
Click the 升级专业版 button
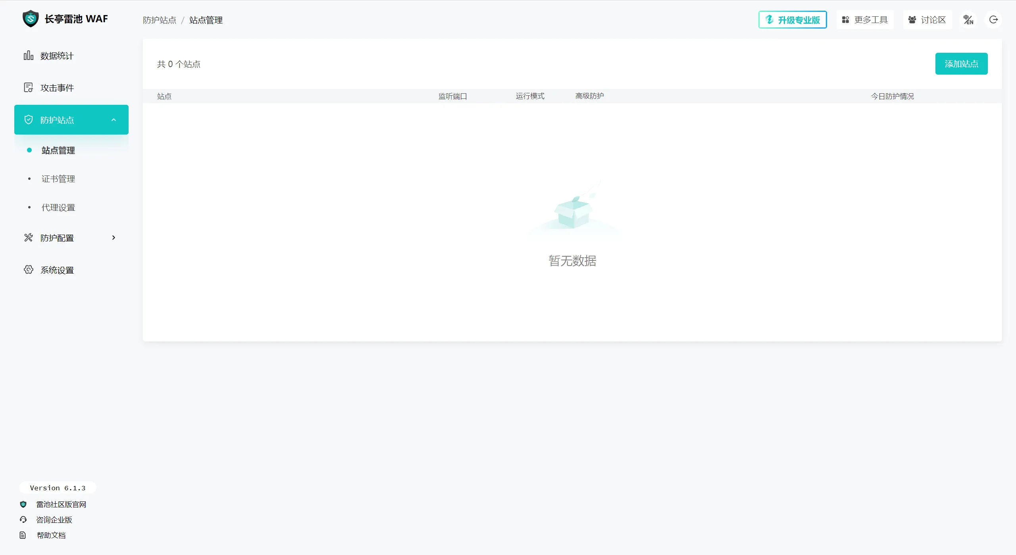792,19
